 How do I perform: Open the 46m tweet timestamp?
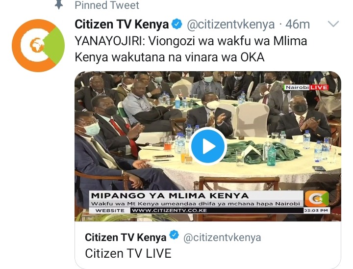[298, 25]
